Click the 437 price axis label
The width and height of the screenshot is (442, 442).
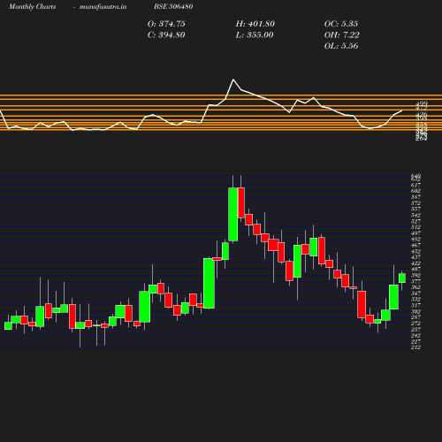click(x=415, y=257)
